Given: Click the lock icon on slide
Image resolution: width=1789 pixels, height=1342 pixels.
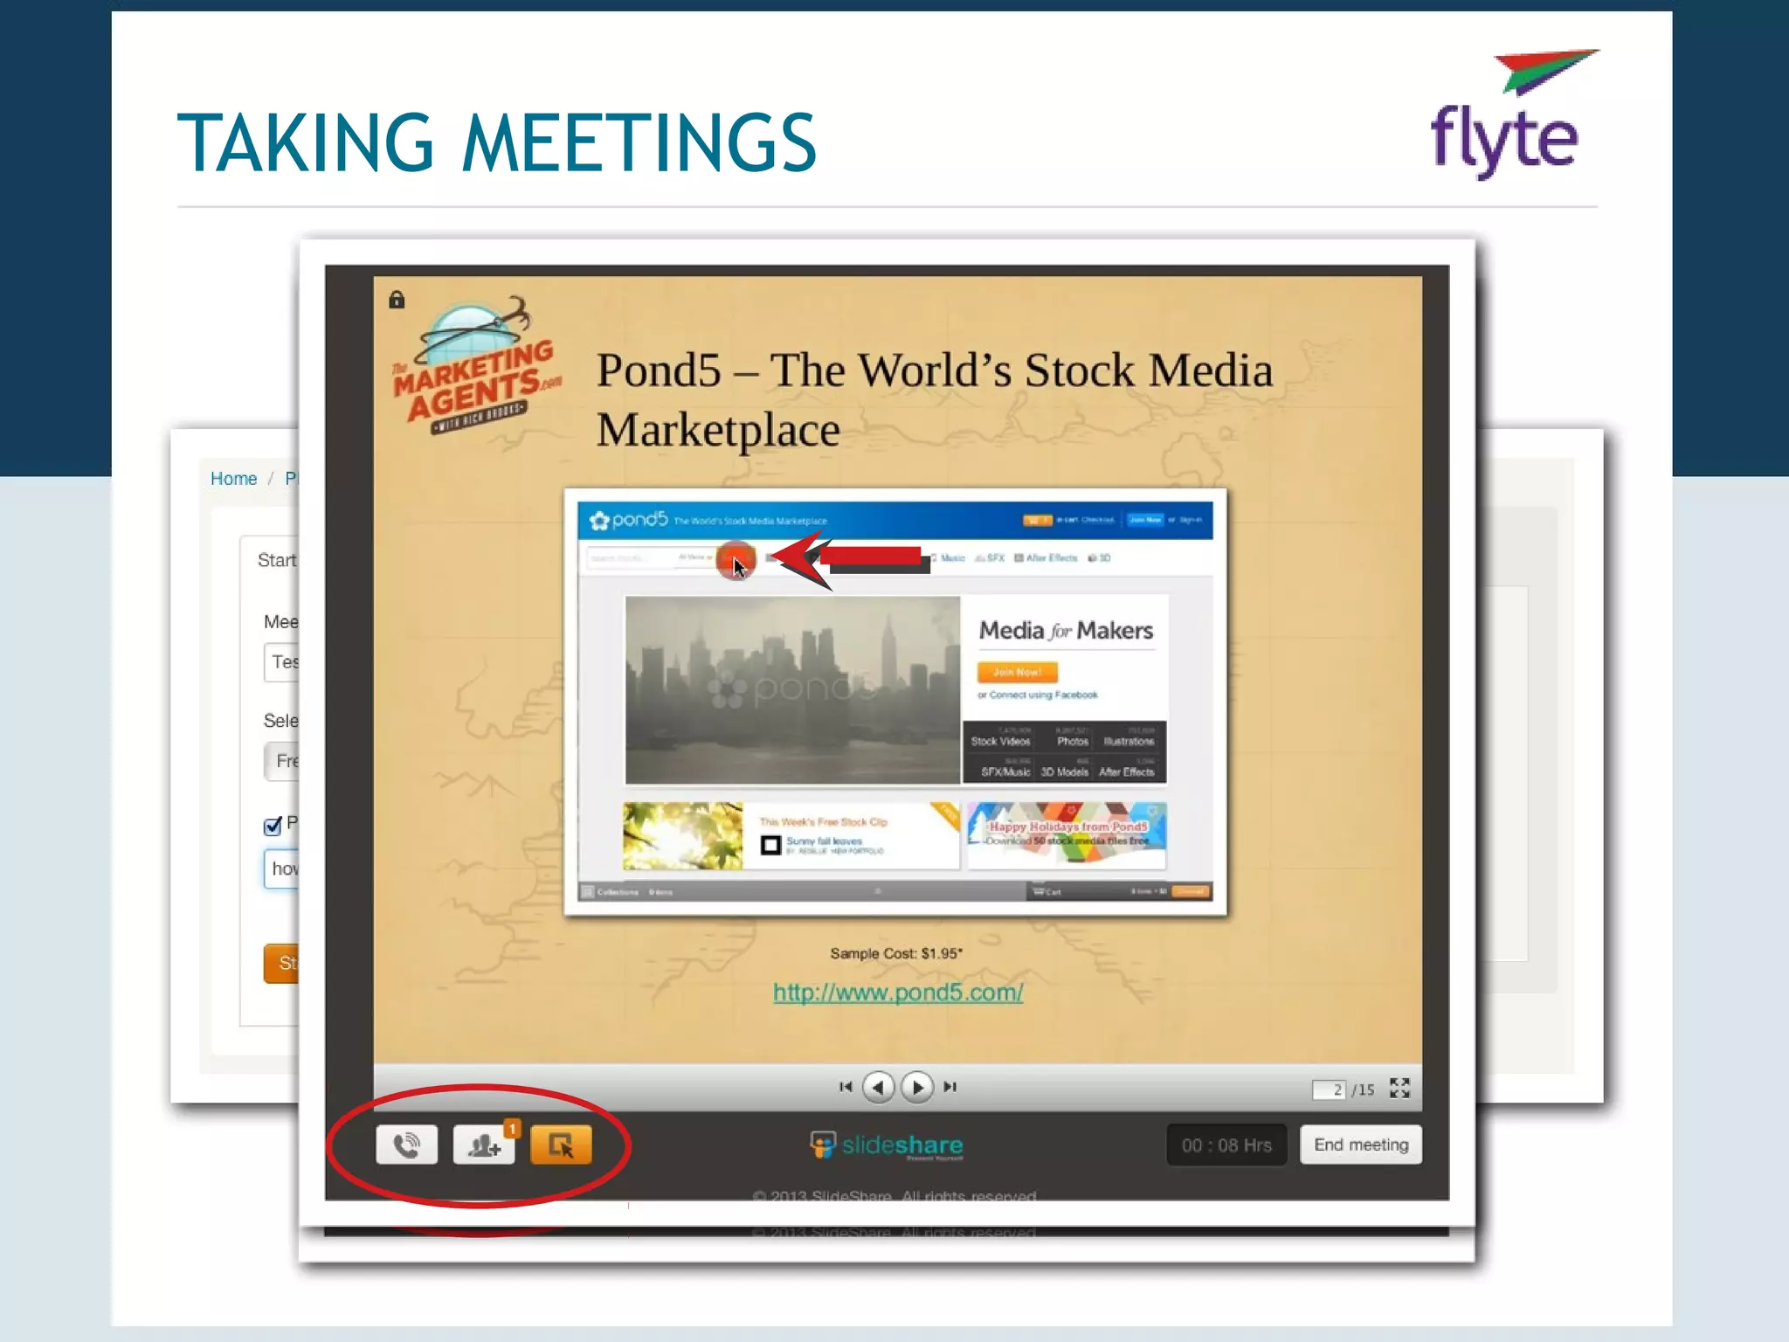Looking at the screenshot, I should coord(397,300).
